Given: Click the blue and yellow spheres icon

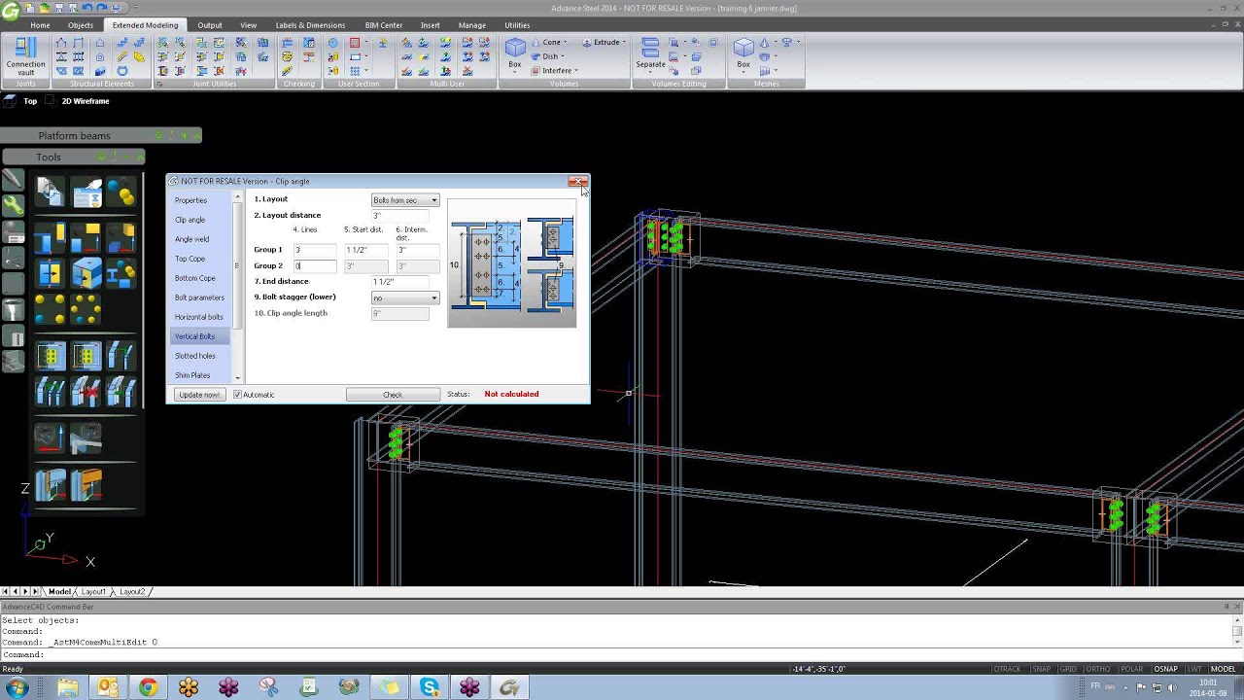Looking at the screenshot, I should 121,192.
